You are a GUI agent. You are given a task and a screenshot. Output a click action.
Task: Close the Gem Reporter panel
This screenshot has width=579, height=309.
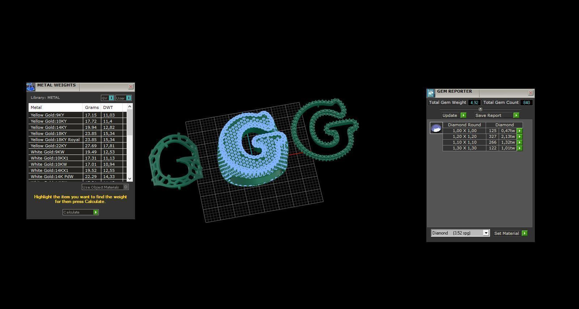coord(531,93)
